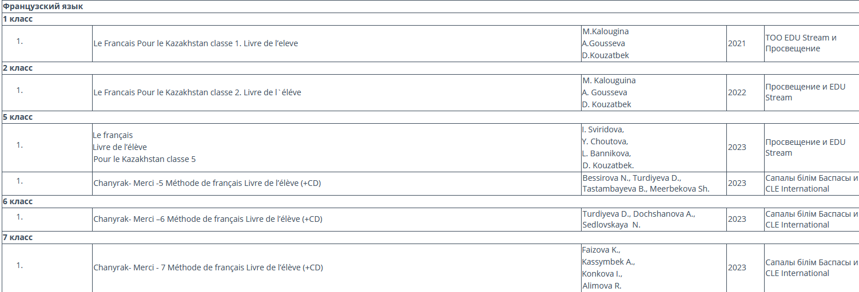The width and height of the screenshot is (859, 292).
Task: Click the Chanyrak- Merci -5 book title
Action: click(x=207, y=183)
